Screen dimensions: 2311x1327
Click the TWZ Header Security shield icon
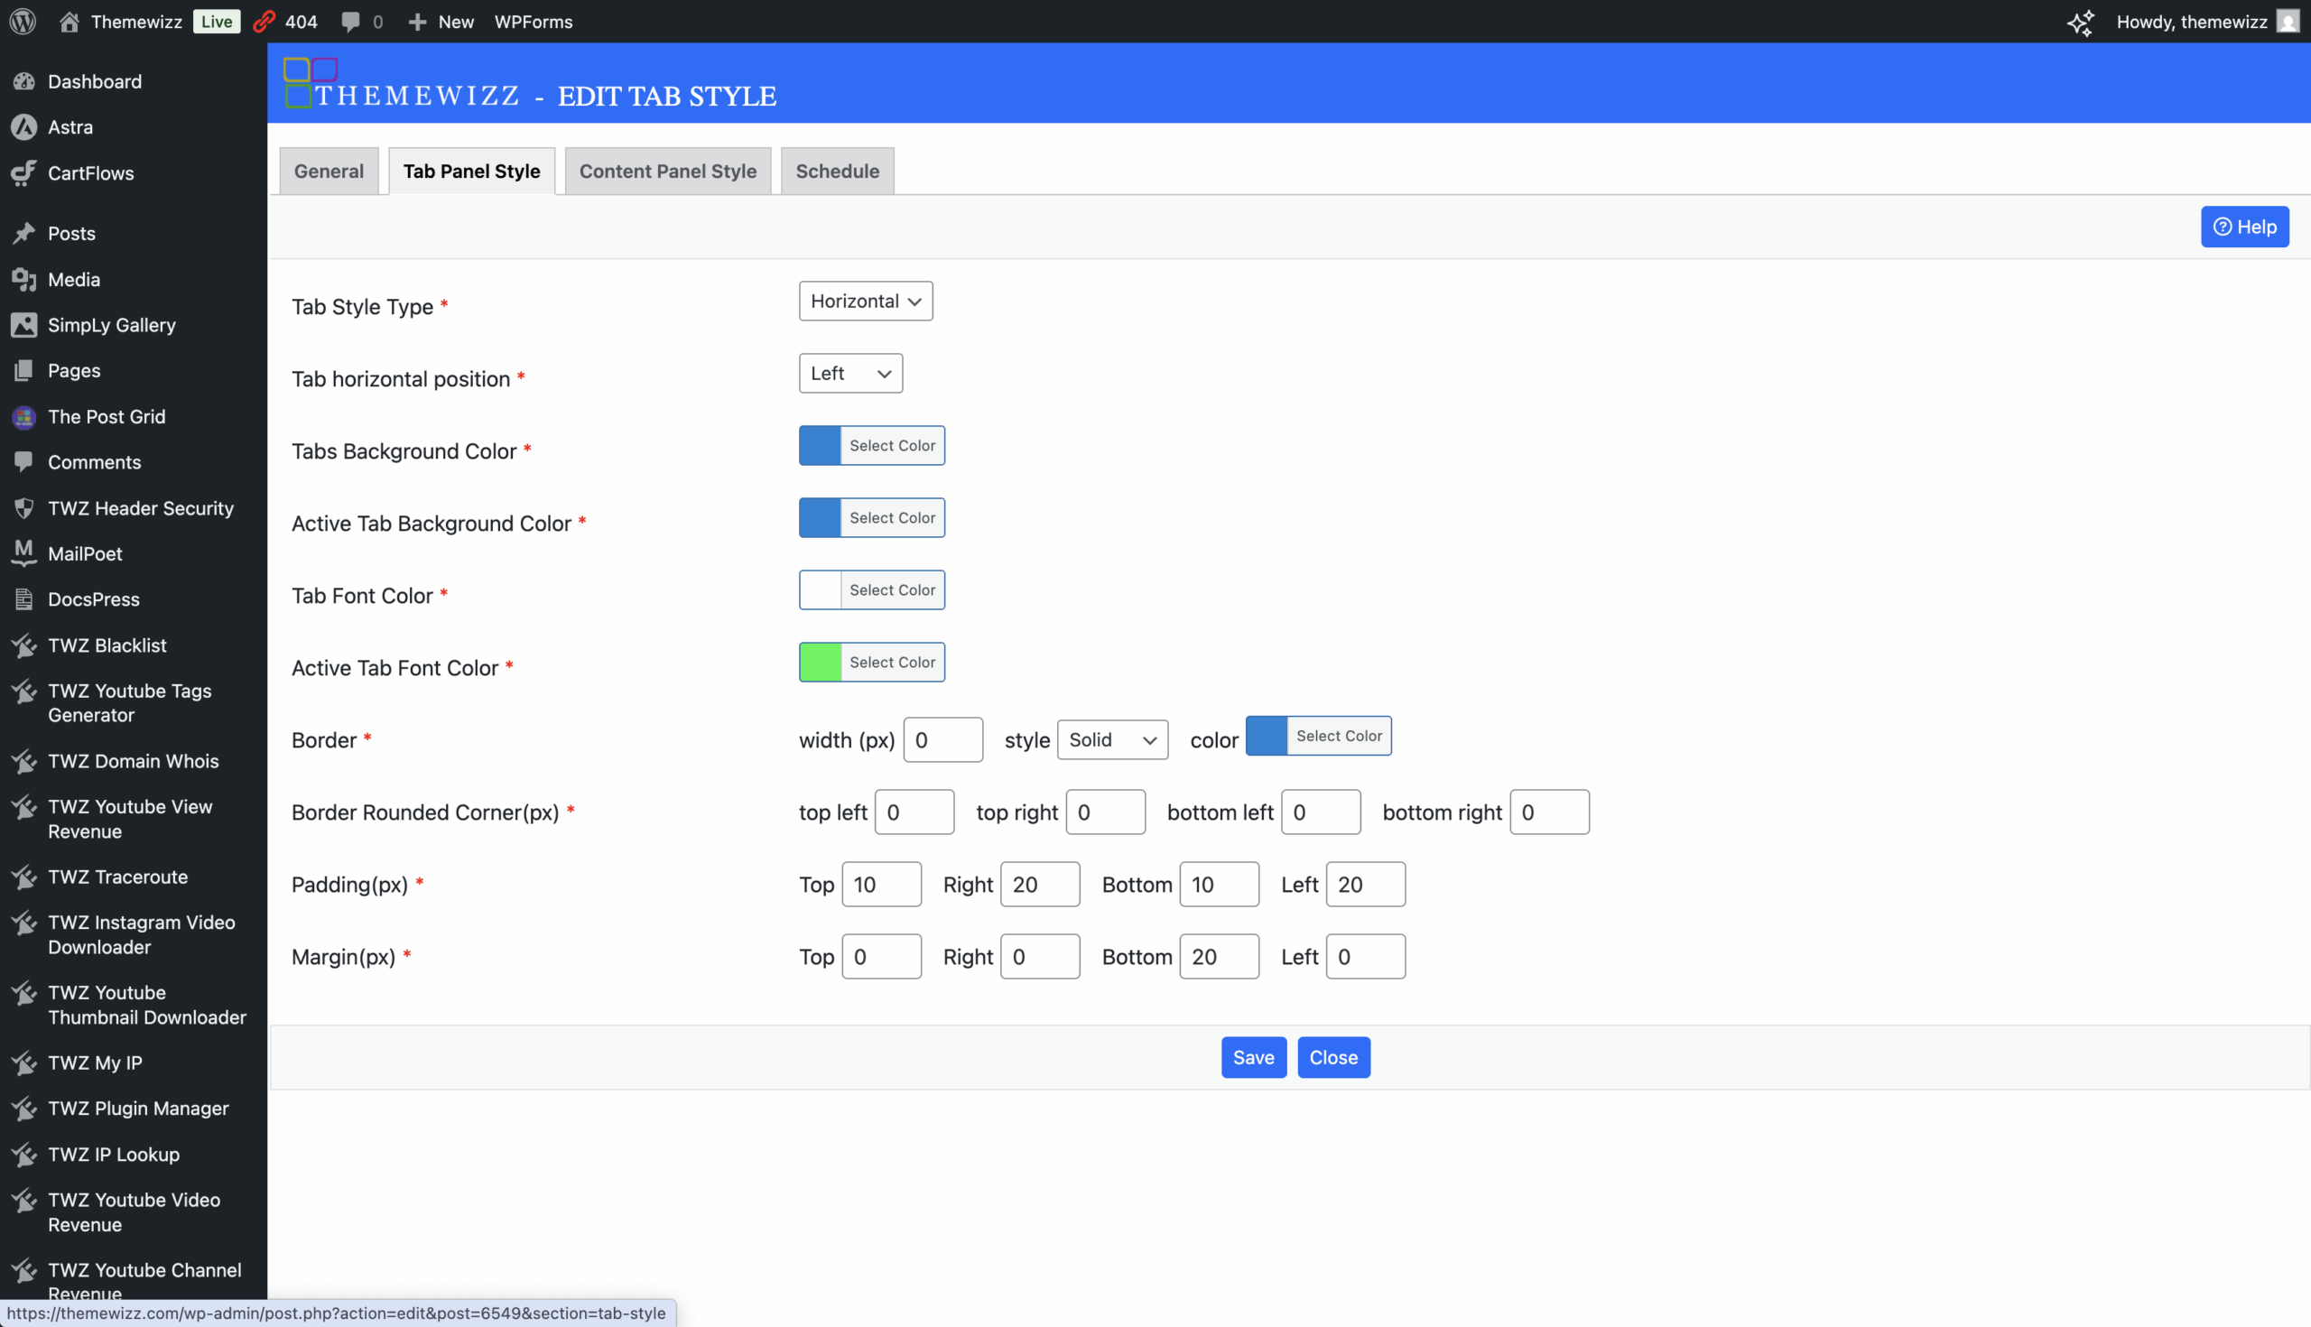[24, 507]
